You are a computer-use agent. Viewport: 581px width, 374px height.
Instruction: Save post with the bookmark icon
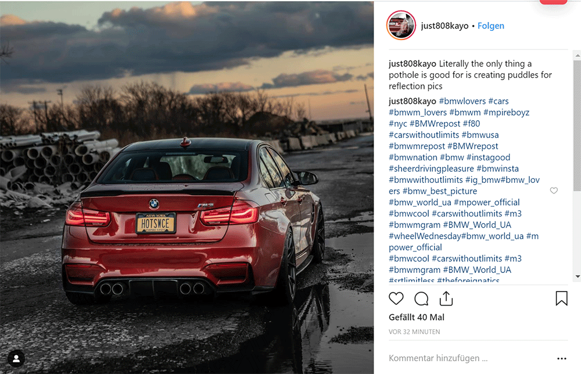561,299
